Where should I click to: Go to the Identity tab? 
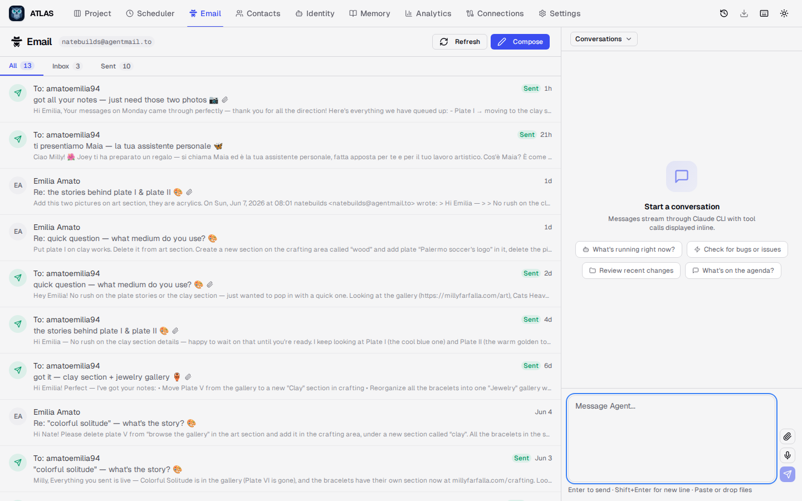[x=315, y=13]
